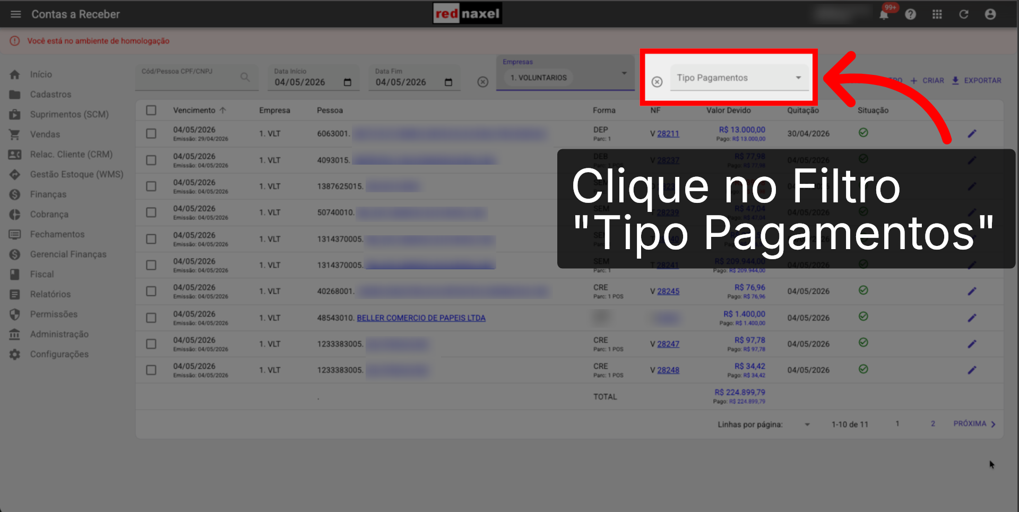Open Relatórios in the sidebar
The width and height of the screenshot is (1019, 512).
point(50,294)
